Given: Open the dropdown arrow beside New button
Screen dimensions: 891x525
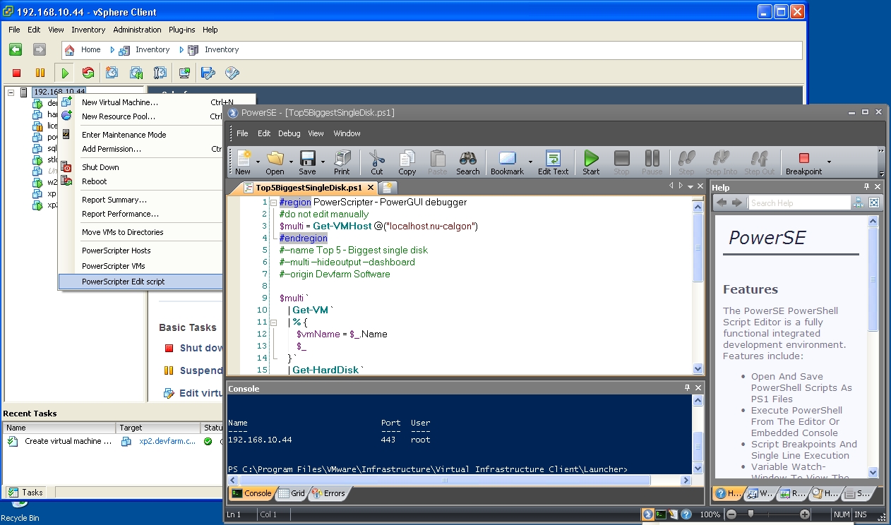Looking at the screenshot, I should pyautogui.click(x=258, y=162).
